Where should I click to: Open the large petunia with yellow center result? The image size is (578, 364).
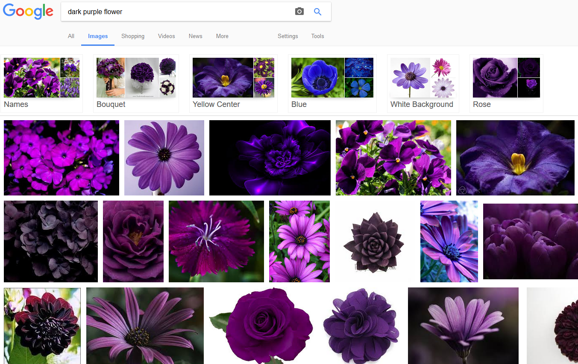coord(515,158)
